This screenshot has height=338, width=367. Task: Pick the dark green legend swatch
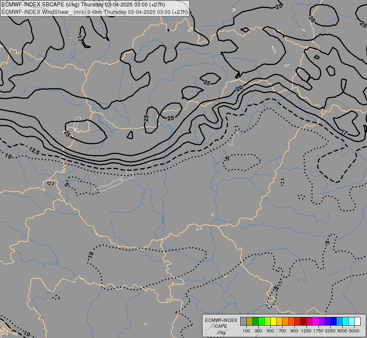[255, 321]
